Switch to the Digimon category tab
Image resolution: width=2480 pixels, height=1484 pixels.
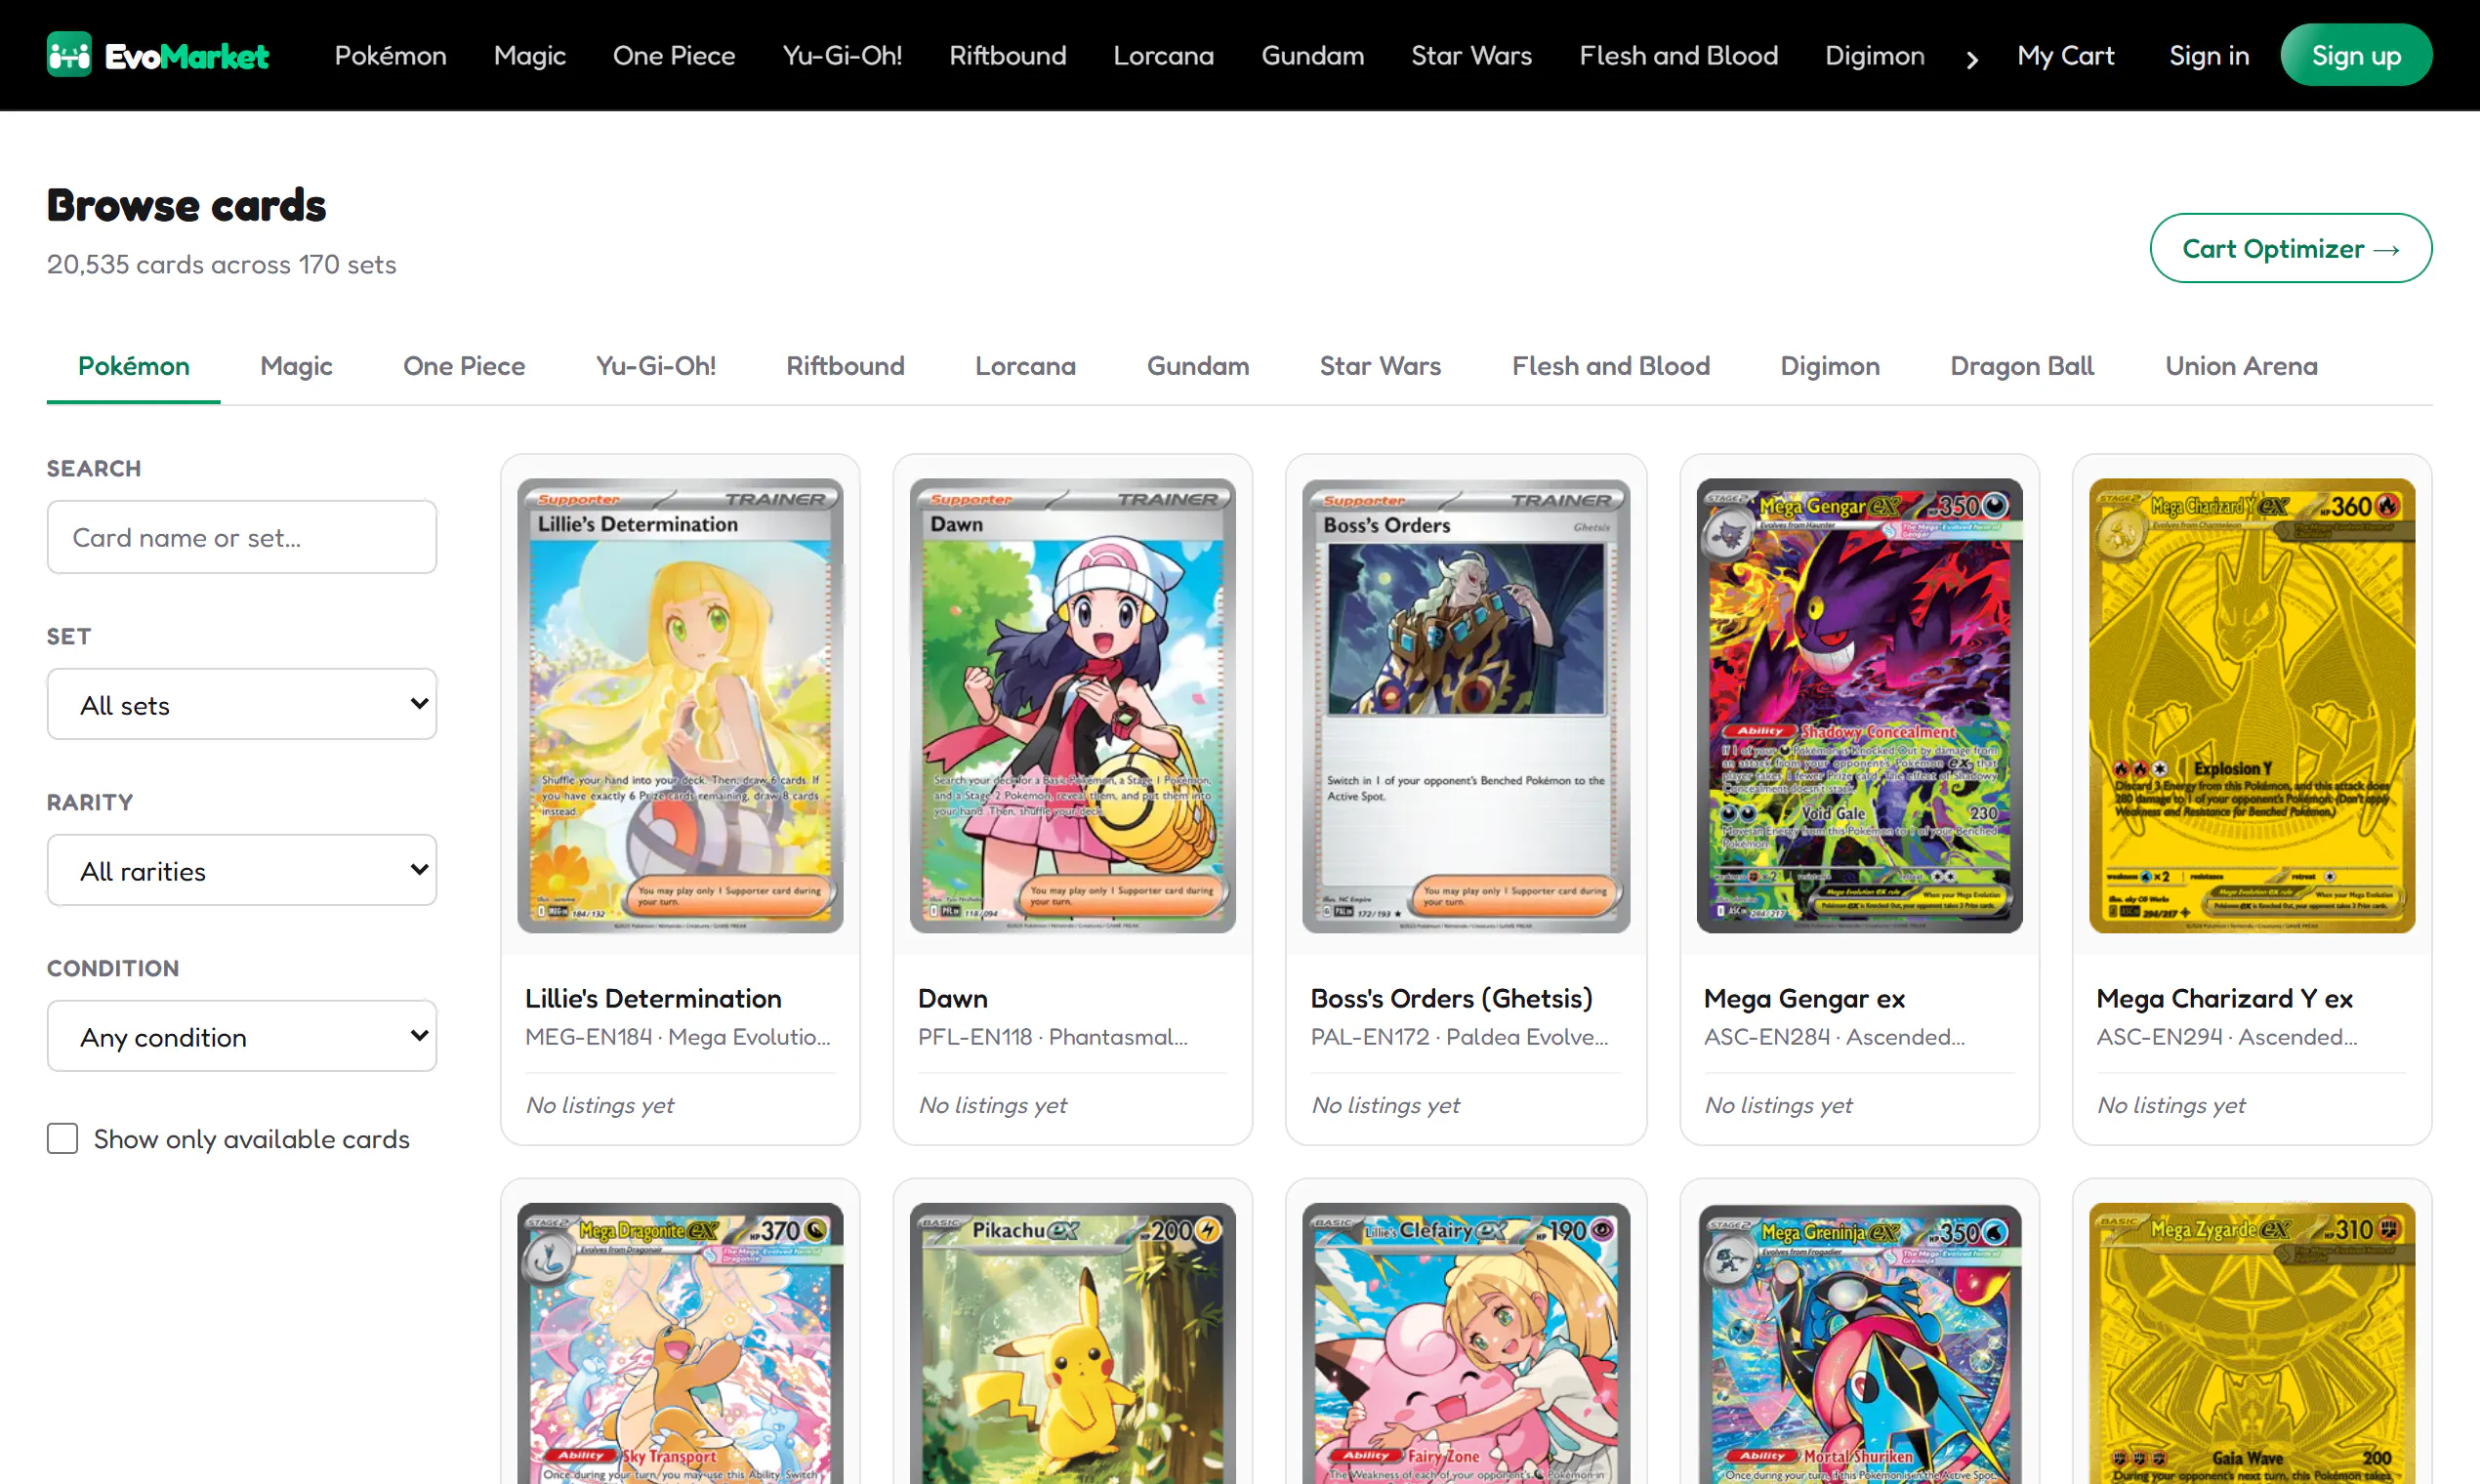click(1830, 366)
